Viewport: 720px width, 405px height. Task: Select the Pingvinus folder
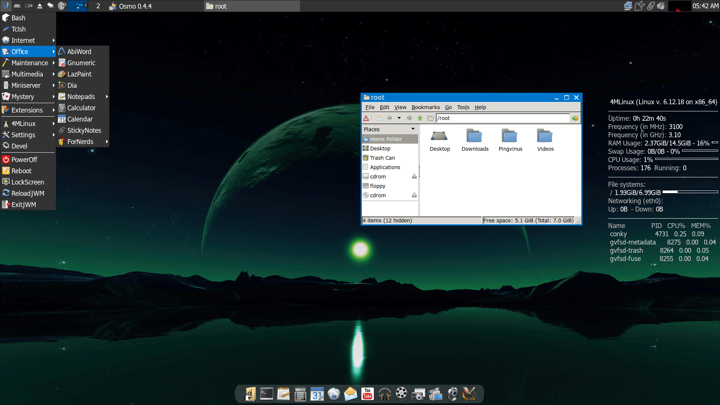click(510, 140)
